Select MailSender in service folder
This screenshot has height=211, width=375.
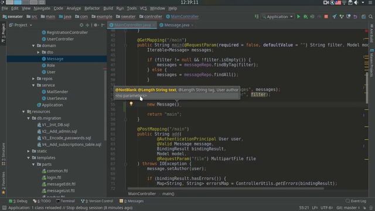(x=57, y=91)
